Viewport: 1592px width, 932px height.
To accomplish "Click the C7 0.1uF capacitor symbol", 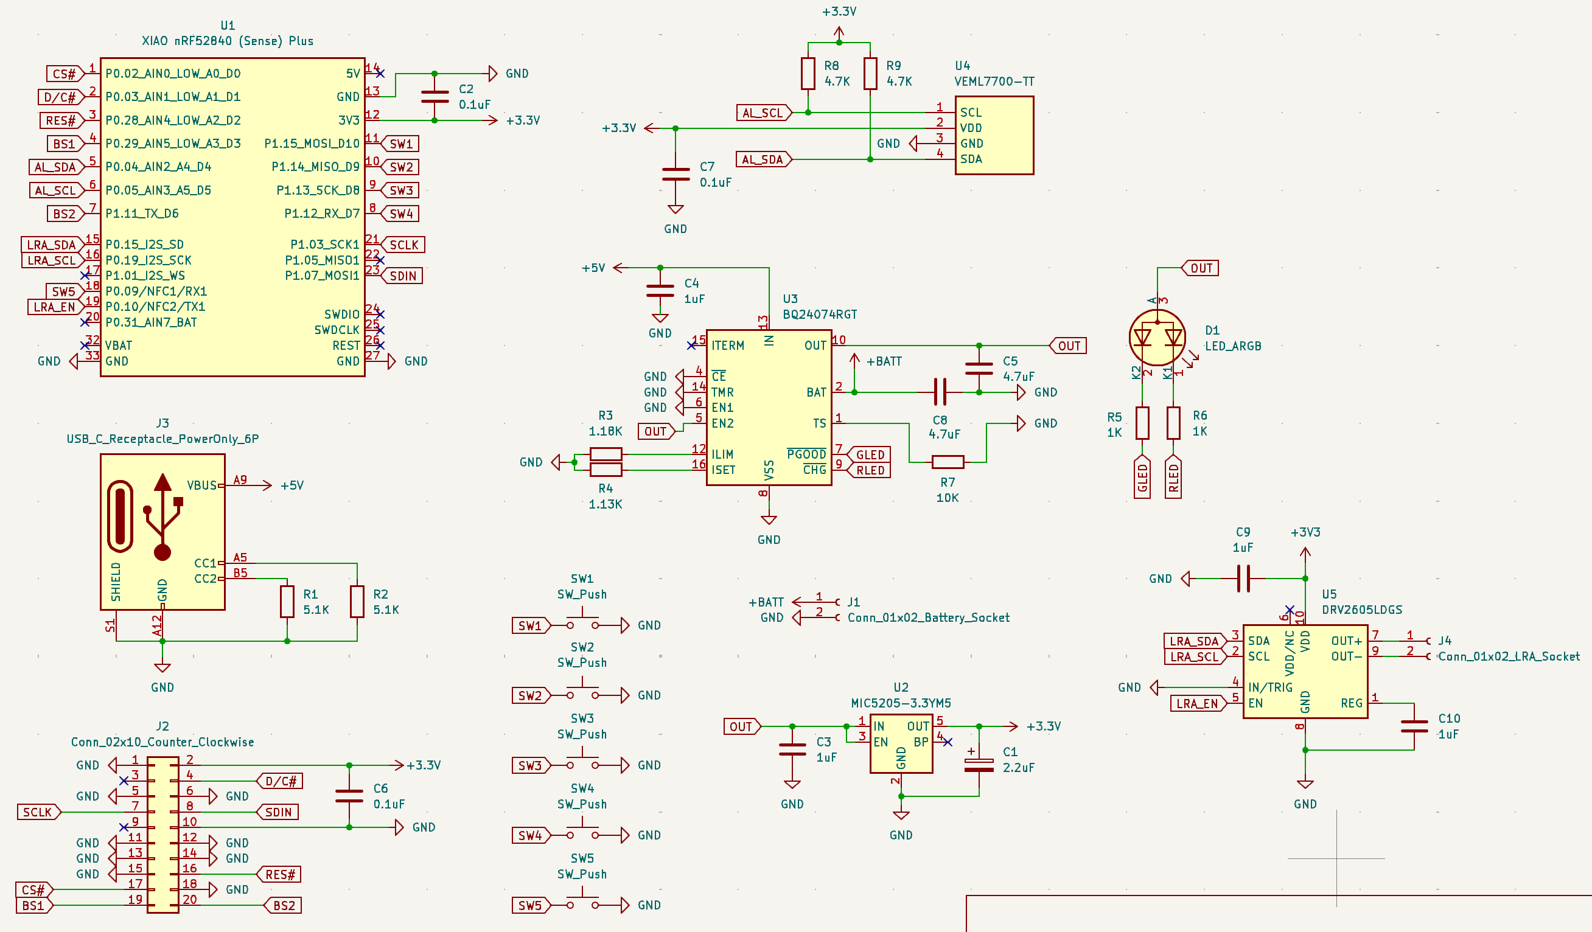I will tap(676, 174).
